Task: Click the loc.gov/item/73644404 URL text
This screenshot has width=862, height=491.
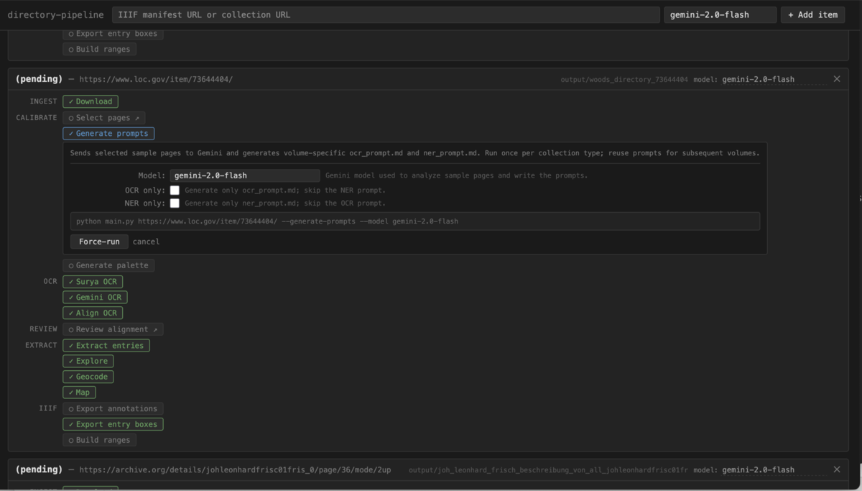Action: (x=156, y=79)
